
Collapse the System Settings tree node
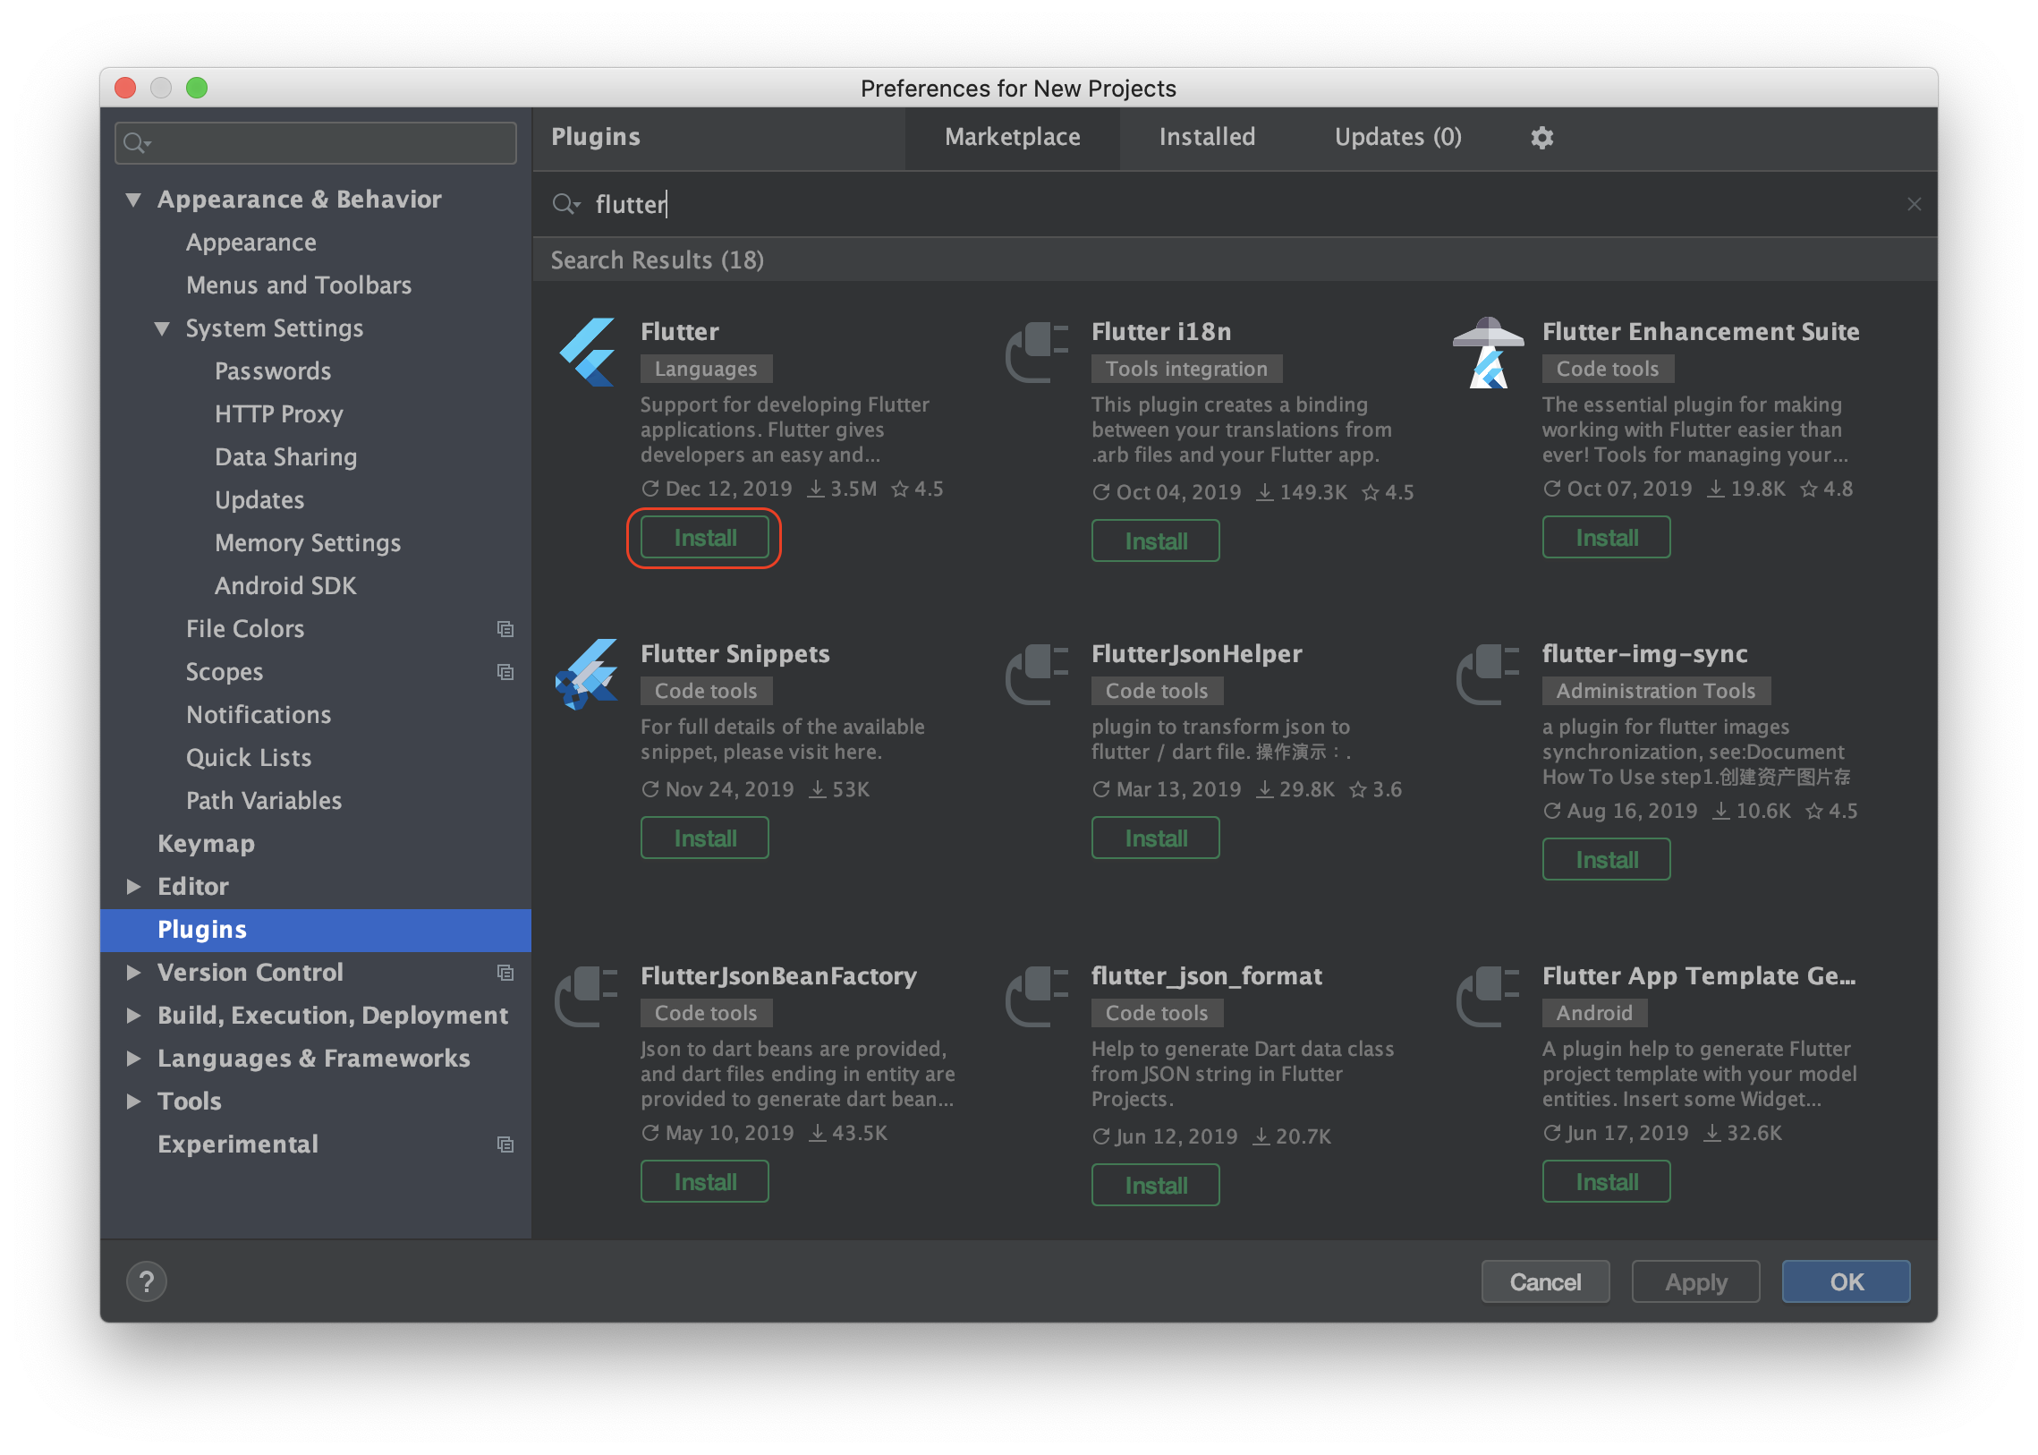(162, 328)
